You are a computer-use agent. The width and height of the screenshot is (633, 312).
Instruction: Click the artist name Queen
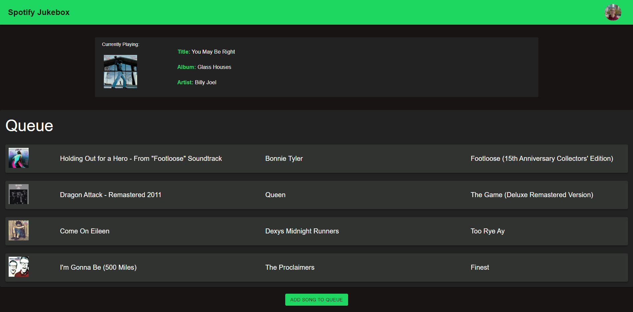(275, 195)
